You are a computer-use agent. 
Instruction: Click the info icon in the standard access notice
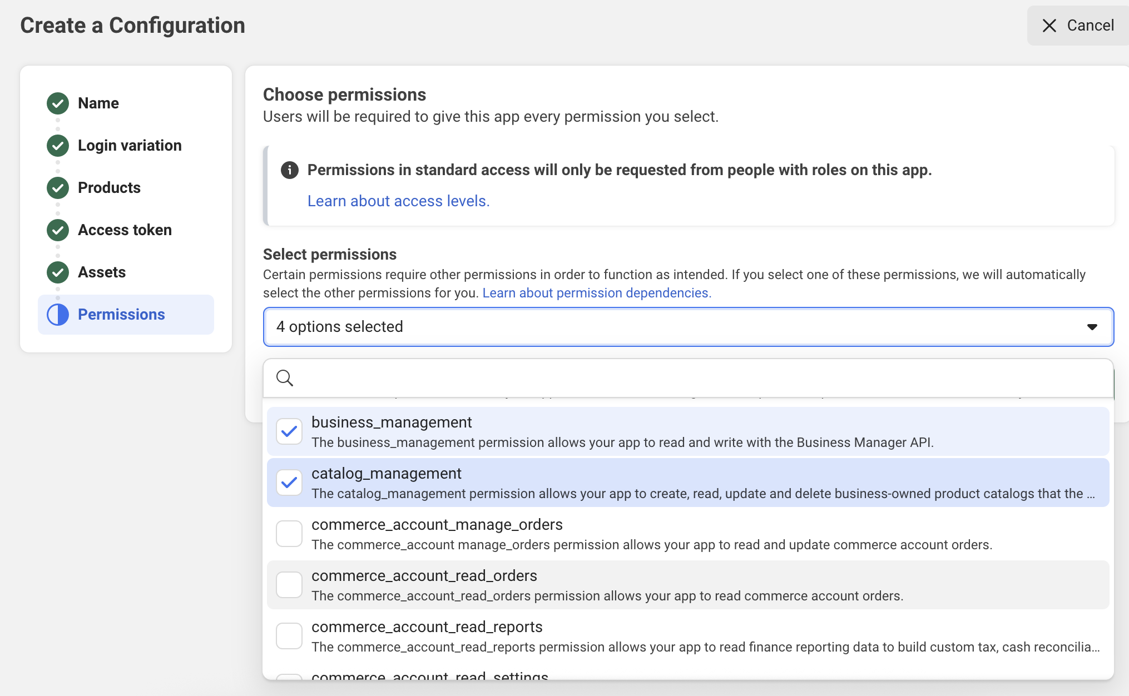(x=289, y=170)
